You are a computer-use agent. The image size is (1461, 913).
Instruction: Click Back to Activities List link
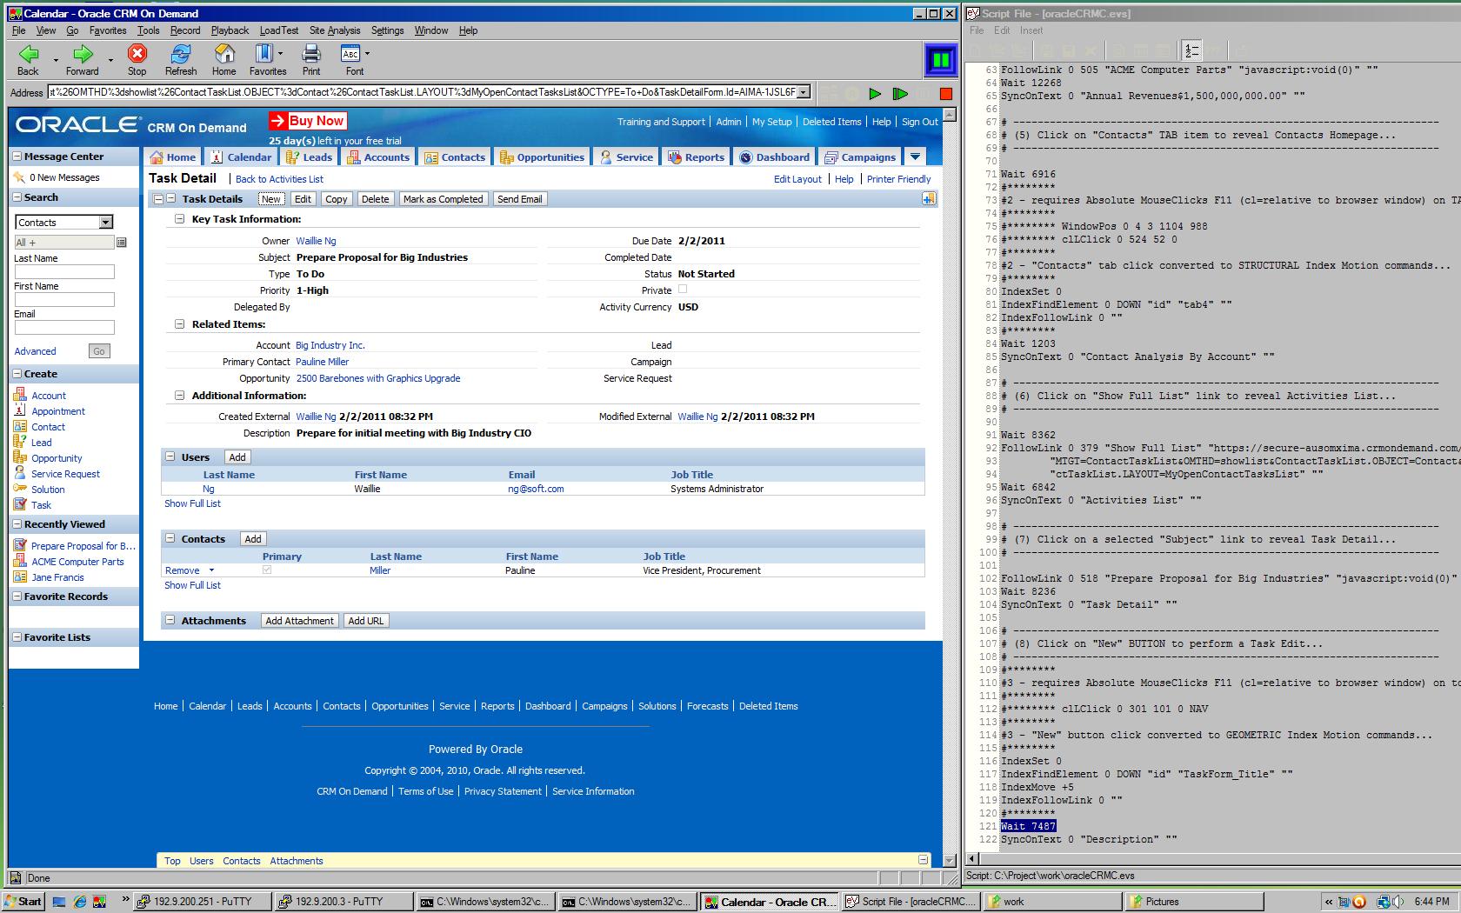(279, 179)
